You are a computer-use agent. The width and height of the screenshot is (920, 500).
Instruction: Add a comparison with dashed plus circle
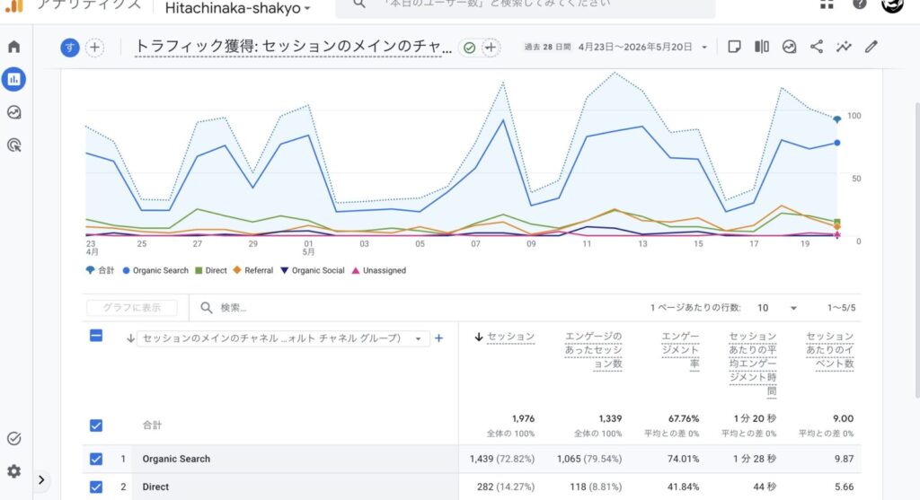94,48
